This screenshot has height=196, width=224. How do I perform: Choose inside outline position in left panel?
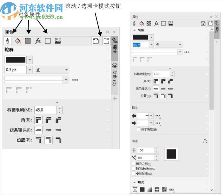(58, 140)
